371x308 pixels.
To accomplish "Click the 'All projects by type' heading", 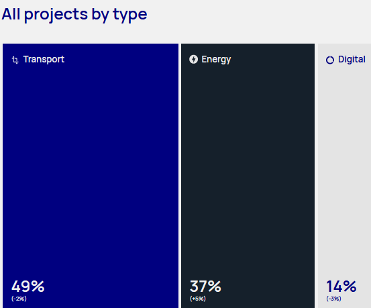I will [74, 15].
